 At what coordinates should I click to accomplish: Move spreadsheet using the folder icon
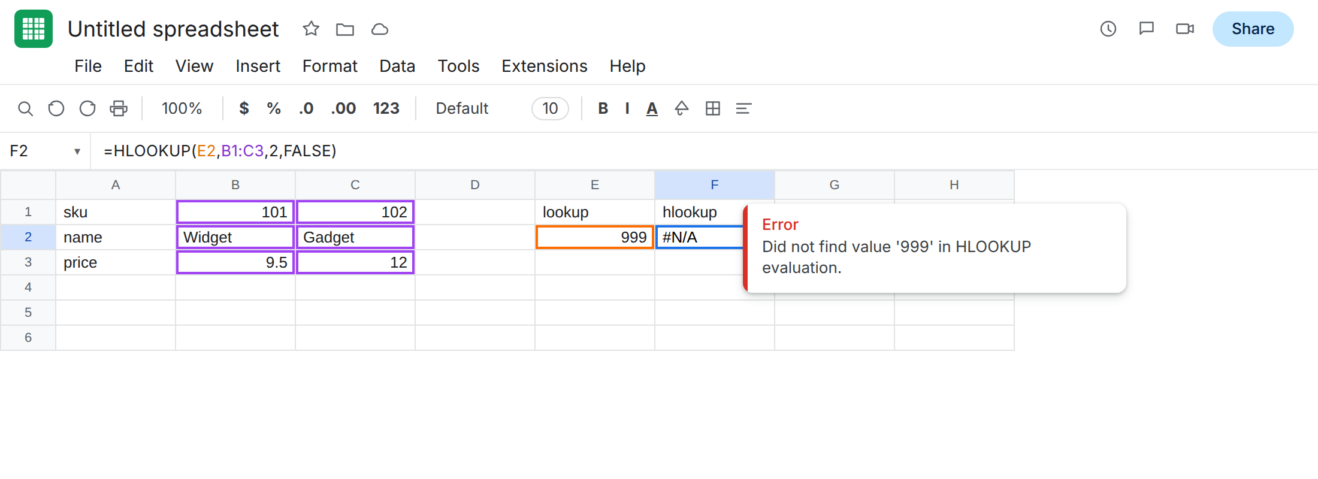[345, 29]
